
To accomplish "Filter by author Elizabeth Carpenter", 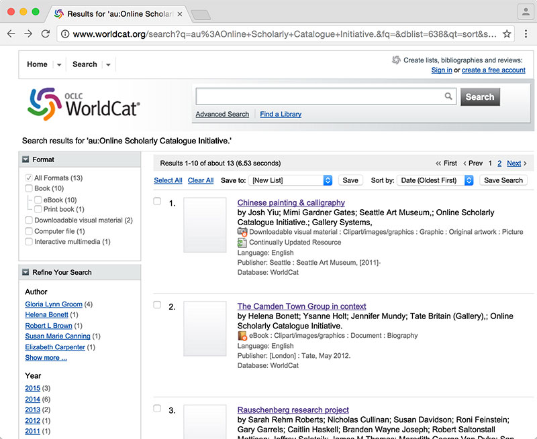I will click(55, 347).
